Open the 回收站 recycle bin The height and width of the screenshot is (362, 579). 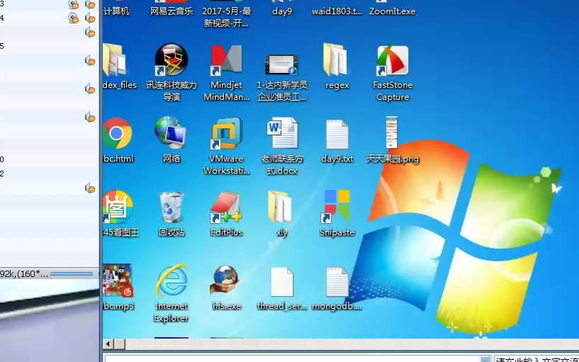point(172,207)
